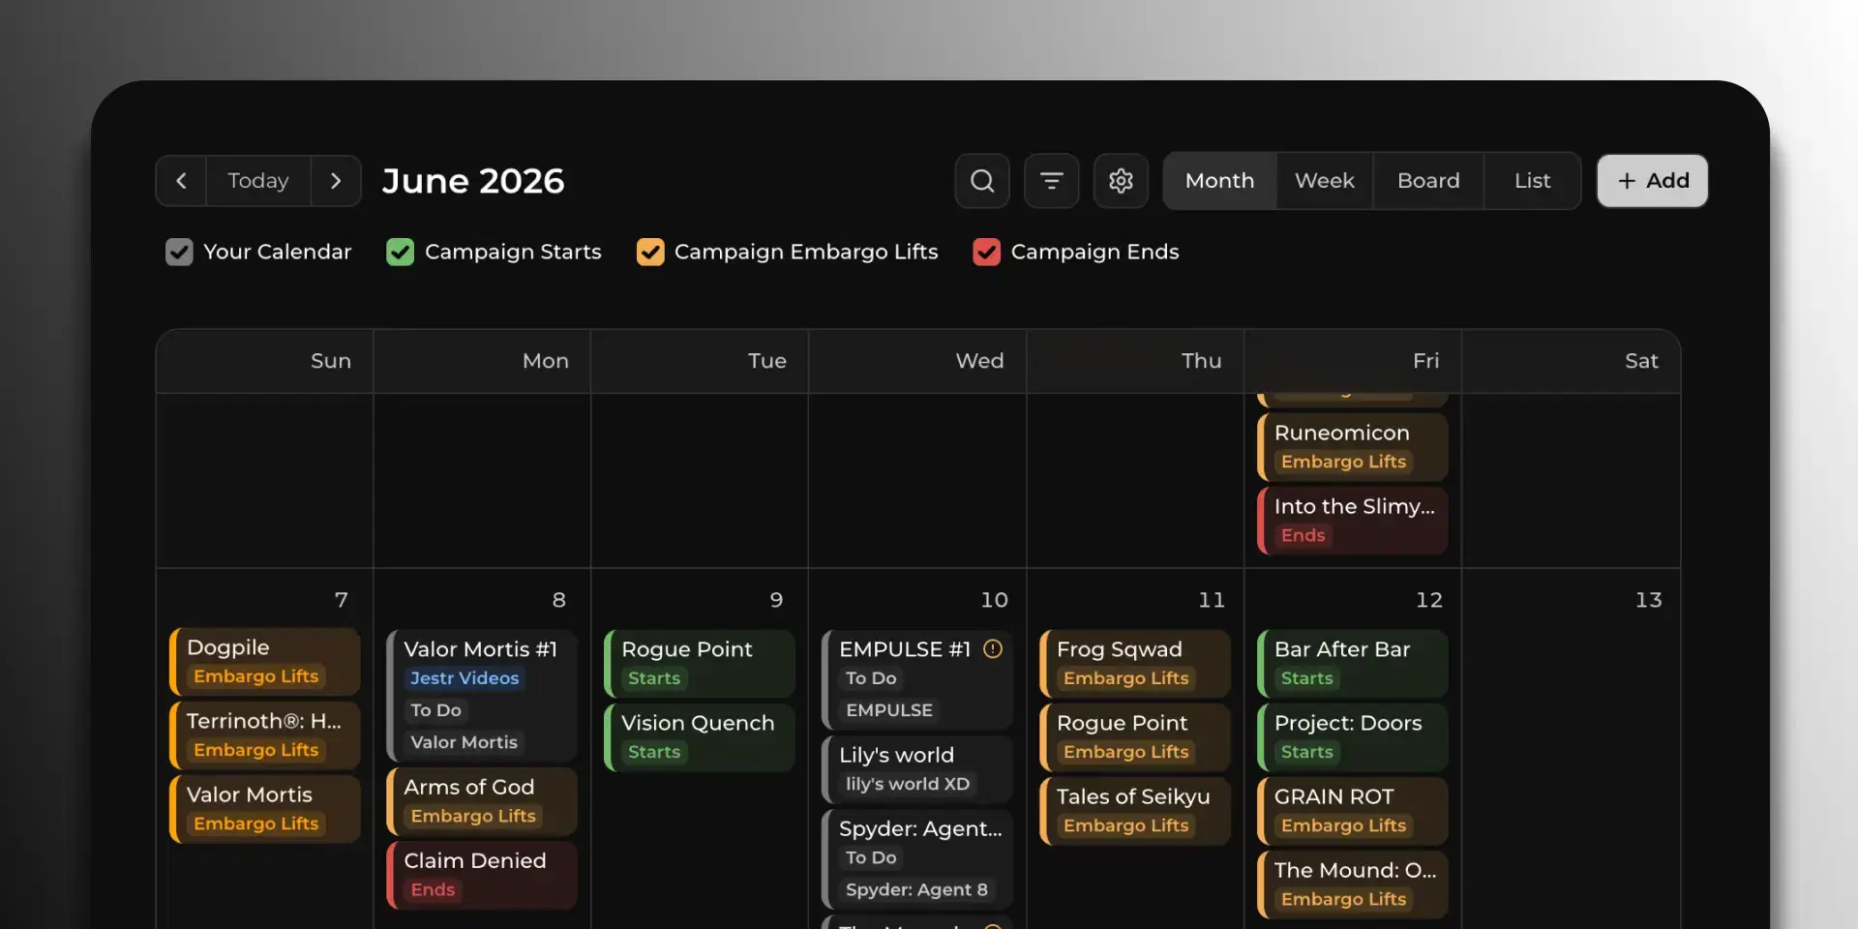The height and width of the screenshot is (929, 1858).
Task: Open Valor Mortis #1 task card
Action: [x=482, y=696]
